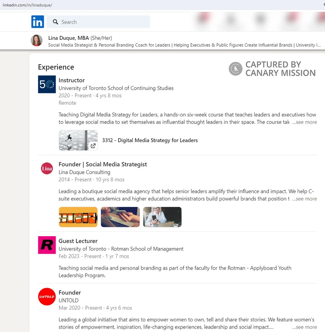Open the Digital Media Strategy course thumbnail
This screenshot has height=332, width=325.
[x=78, y=140]
